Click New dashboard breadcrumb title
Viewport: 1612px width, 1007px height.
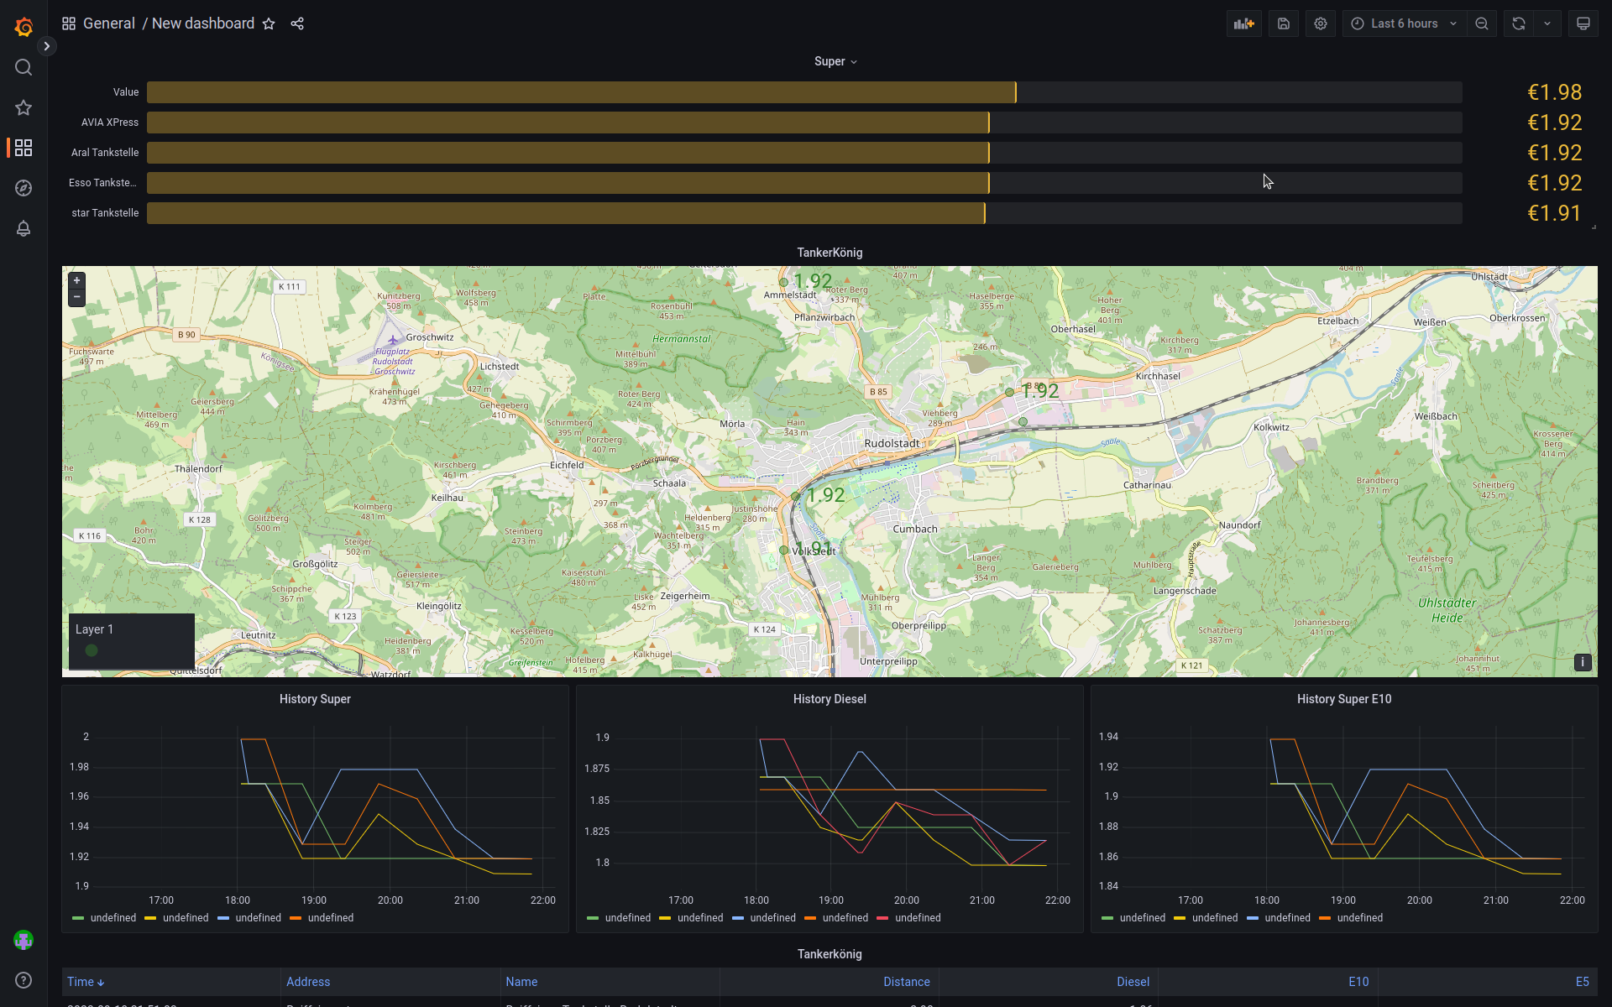(x=203, y=23)
